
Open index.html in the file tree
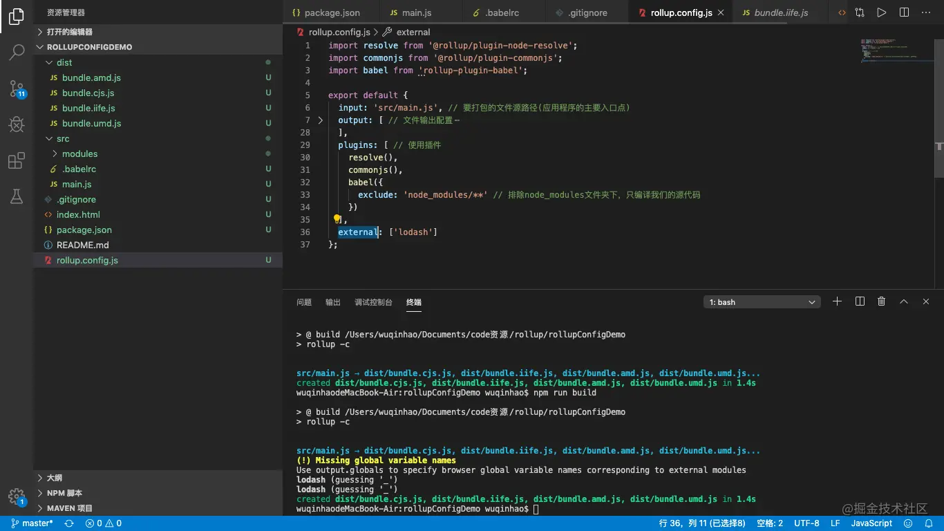point(158,214)
